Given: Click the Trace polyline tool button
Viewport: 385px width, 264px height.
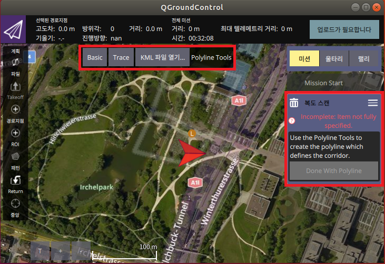Looking at the screenshot, I should click(121, 57).
